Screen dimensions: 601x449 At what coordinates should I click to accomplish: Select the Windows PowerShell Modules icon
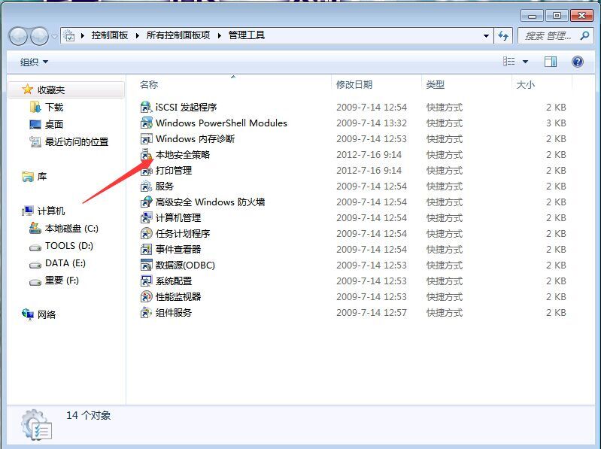click(147, 123)
